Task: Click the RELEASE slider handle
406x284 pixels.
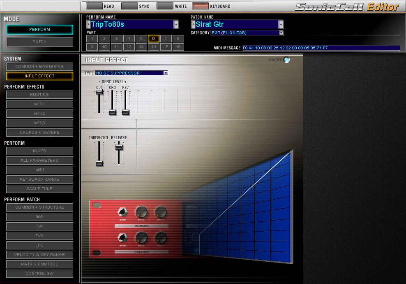Action: (x=119, y=147)
